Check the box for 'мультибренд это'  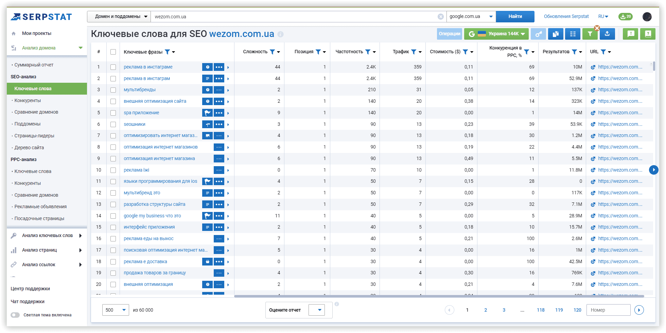(113, 193)
